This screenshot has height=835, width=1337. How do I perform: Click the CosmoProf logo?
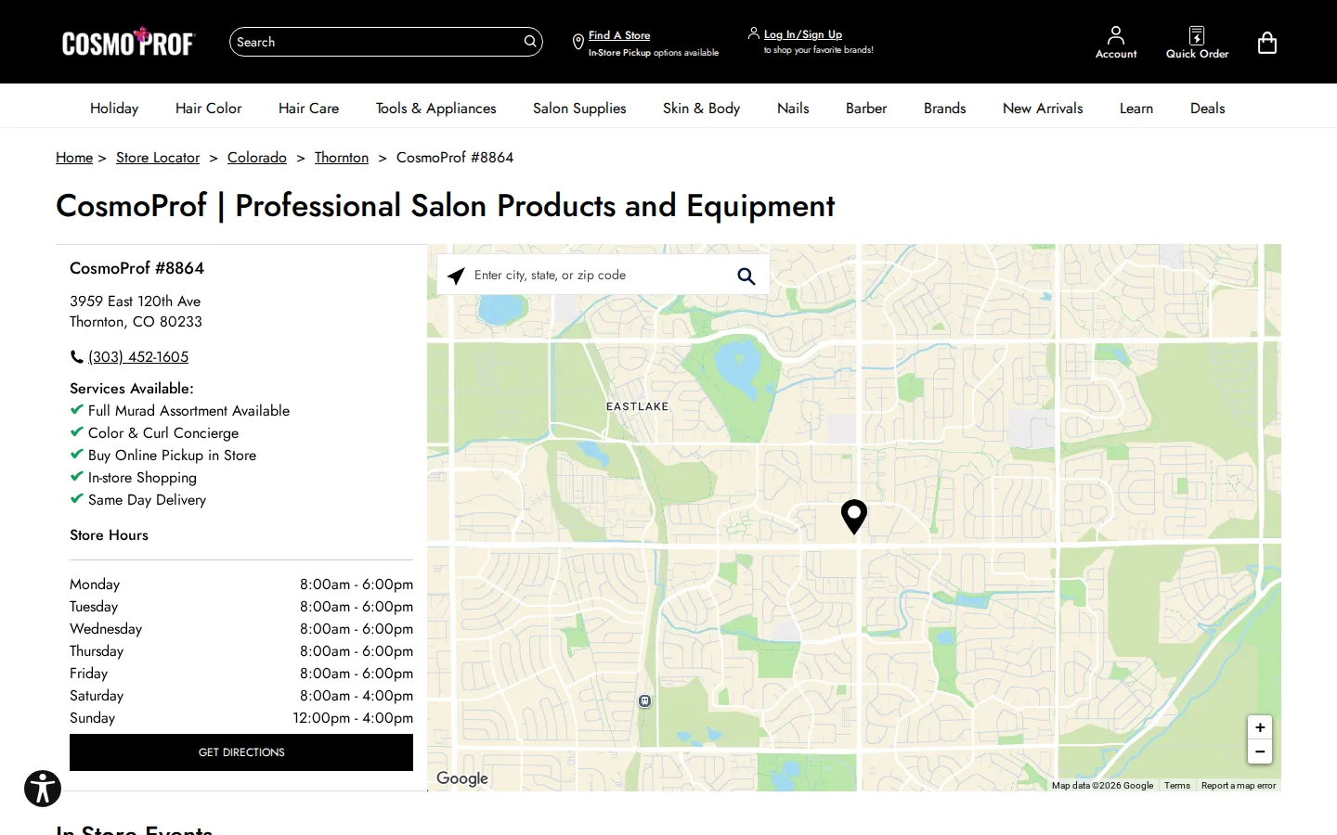[x=128, y=42]
